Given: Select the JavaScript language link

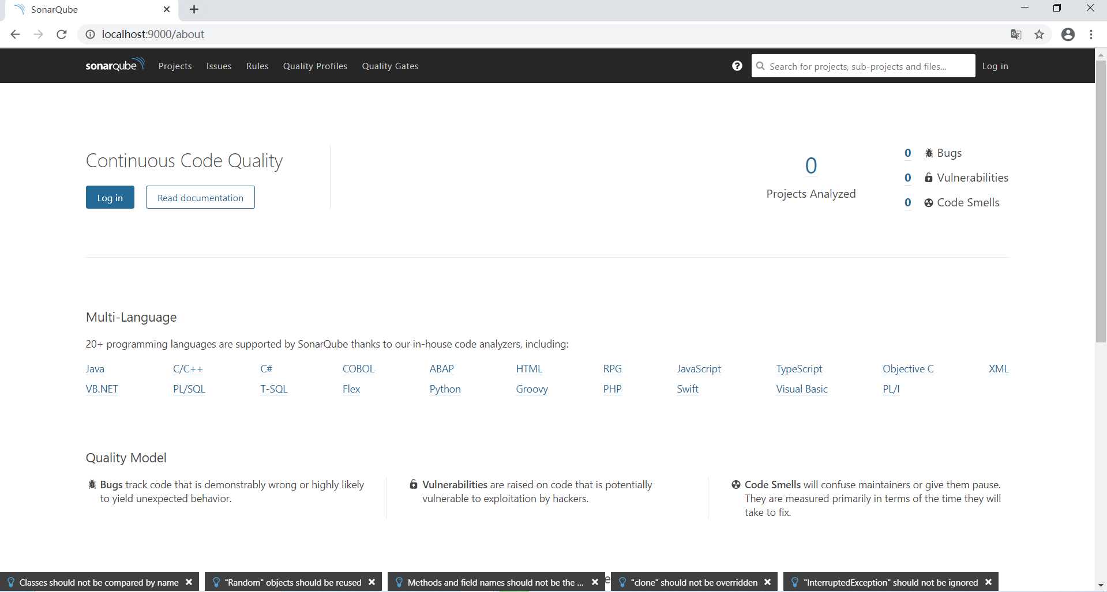Looking at the screenshot, I should click(699, 369).
